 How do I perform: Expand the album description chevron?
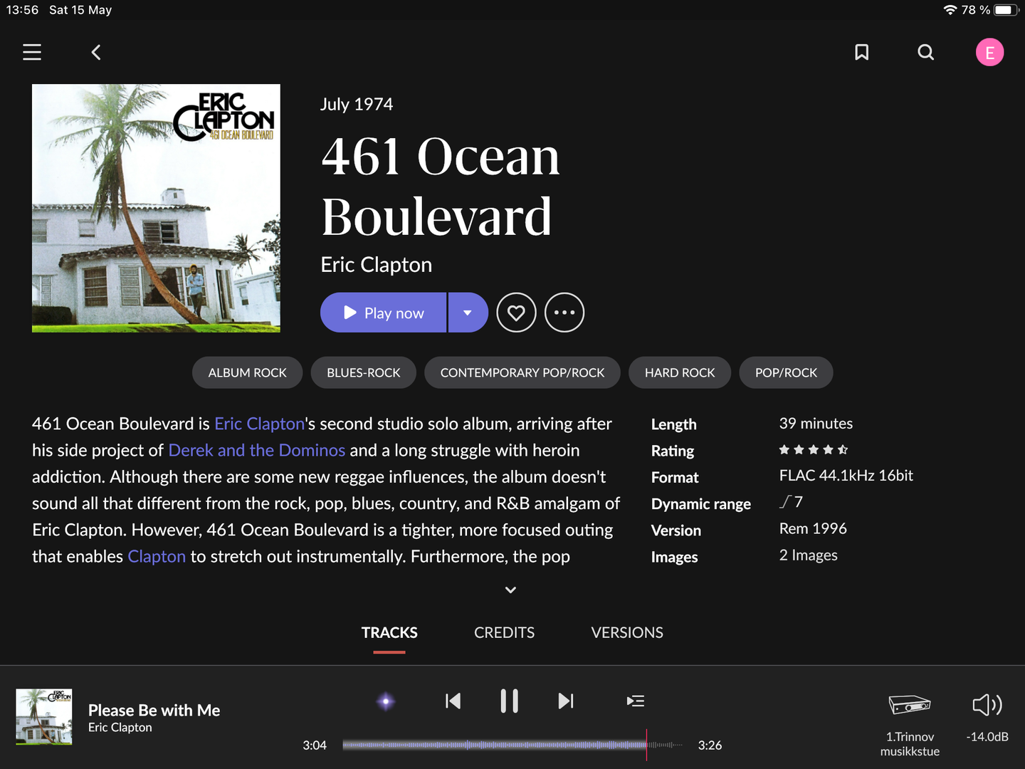tap(510, 590)
